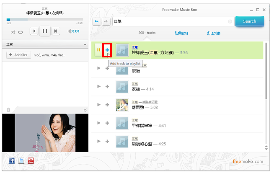Click the Add files button

pos(18,55)
